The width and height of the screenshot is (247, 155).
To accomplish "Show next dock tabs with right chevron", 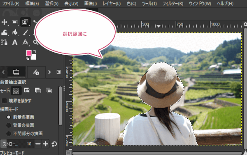I will click(49, 72).
